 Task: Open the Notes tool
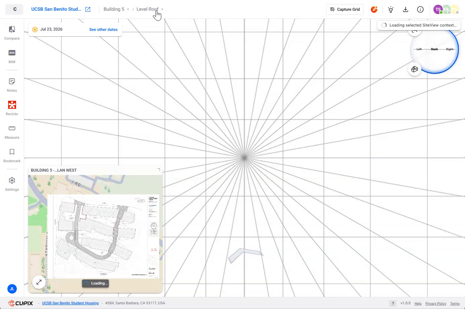12,85
